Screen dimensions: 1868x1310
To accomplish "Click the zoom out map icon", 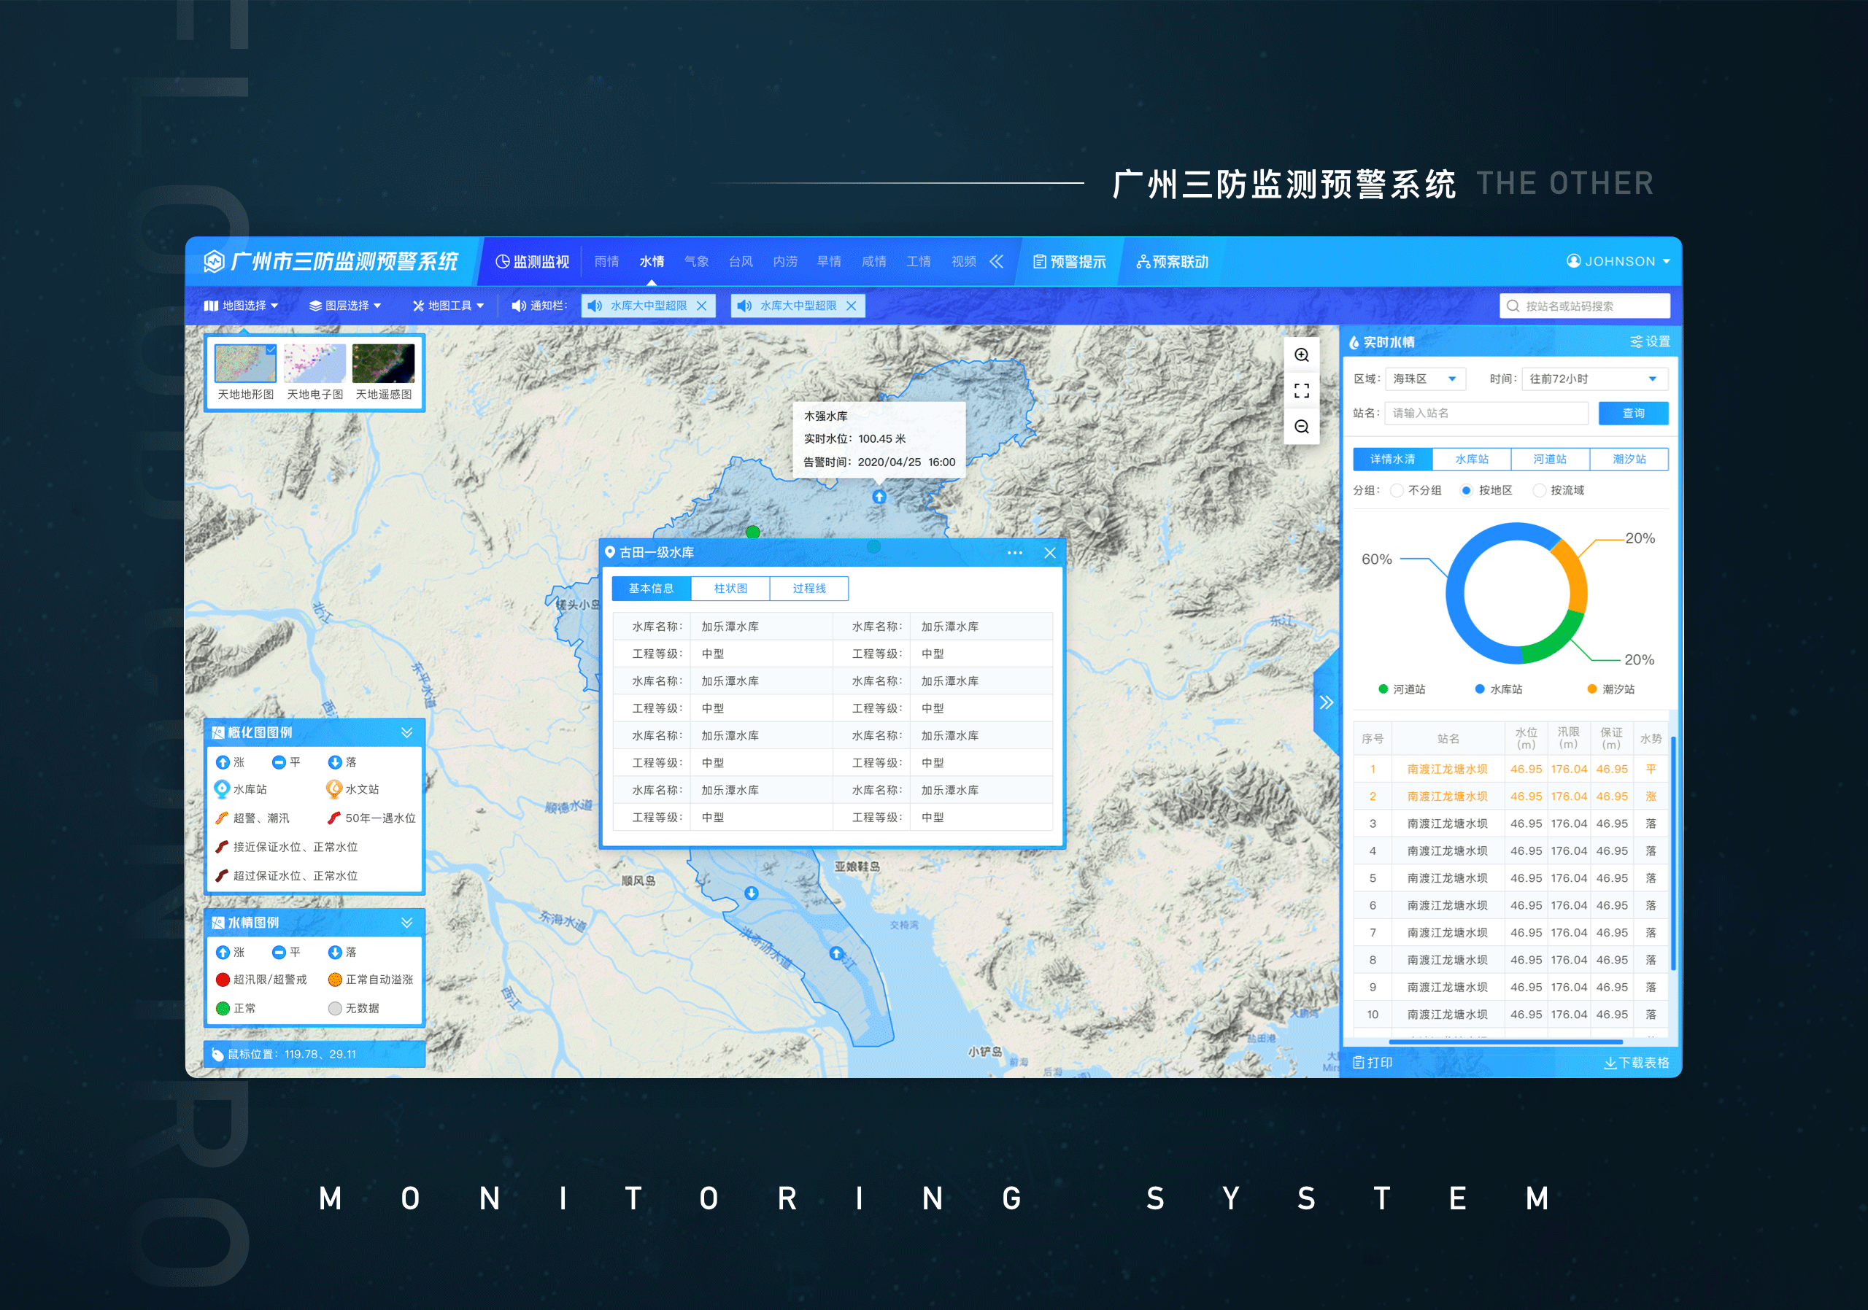I will pos(1301,427).
